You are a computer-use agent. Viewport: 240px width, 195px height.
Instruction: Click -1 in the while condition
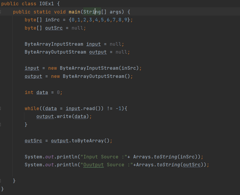click(x=119, y=108)
